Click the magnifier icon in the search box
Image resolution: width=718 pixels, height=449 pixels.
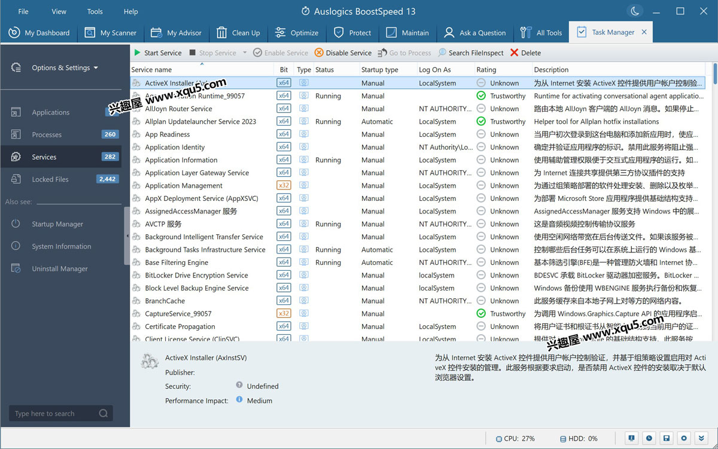point(104,413)
